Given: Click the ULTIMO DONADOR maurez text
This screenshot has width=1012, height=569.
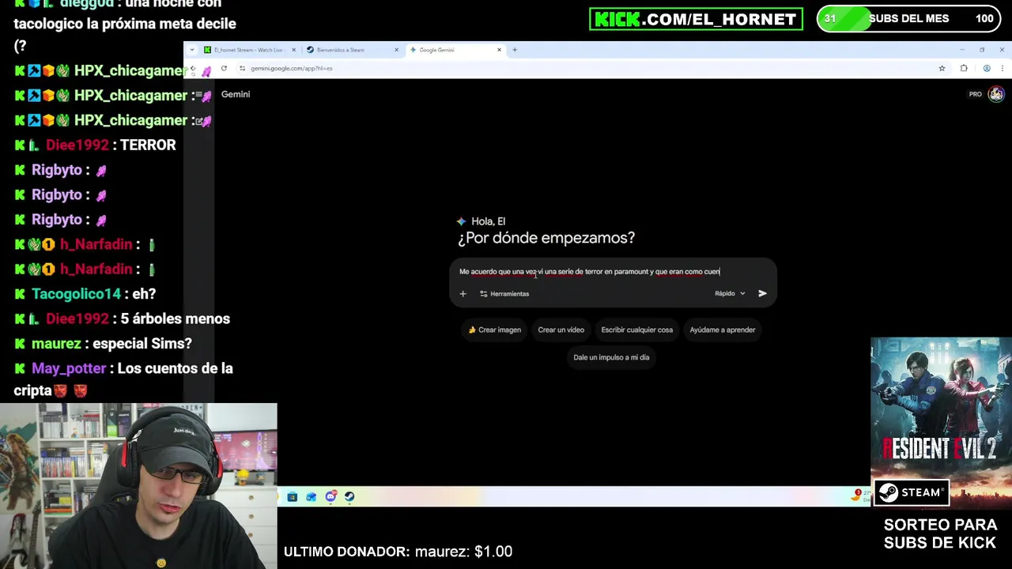Looking at the screenshot, I should pos(398,552).
